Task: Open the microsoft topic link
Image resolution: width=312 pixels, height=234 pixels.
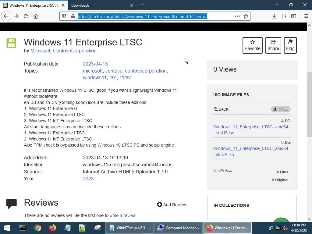Action: 93,71
